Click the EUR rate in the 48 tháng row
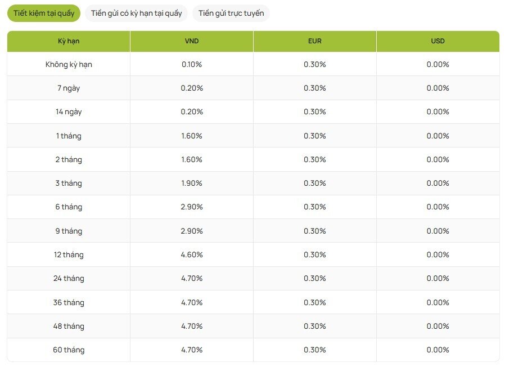Screen dimensions: 514x371 click(315, 326)
